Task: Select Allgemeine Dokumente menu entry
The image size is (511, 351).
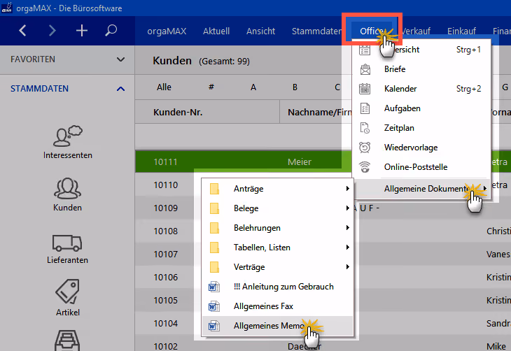Action: tap(421, 189)
